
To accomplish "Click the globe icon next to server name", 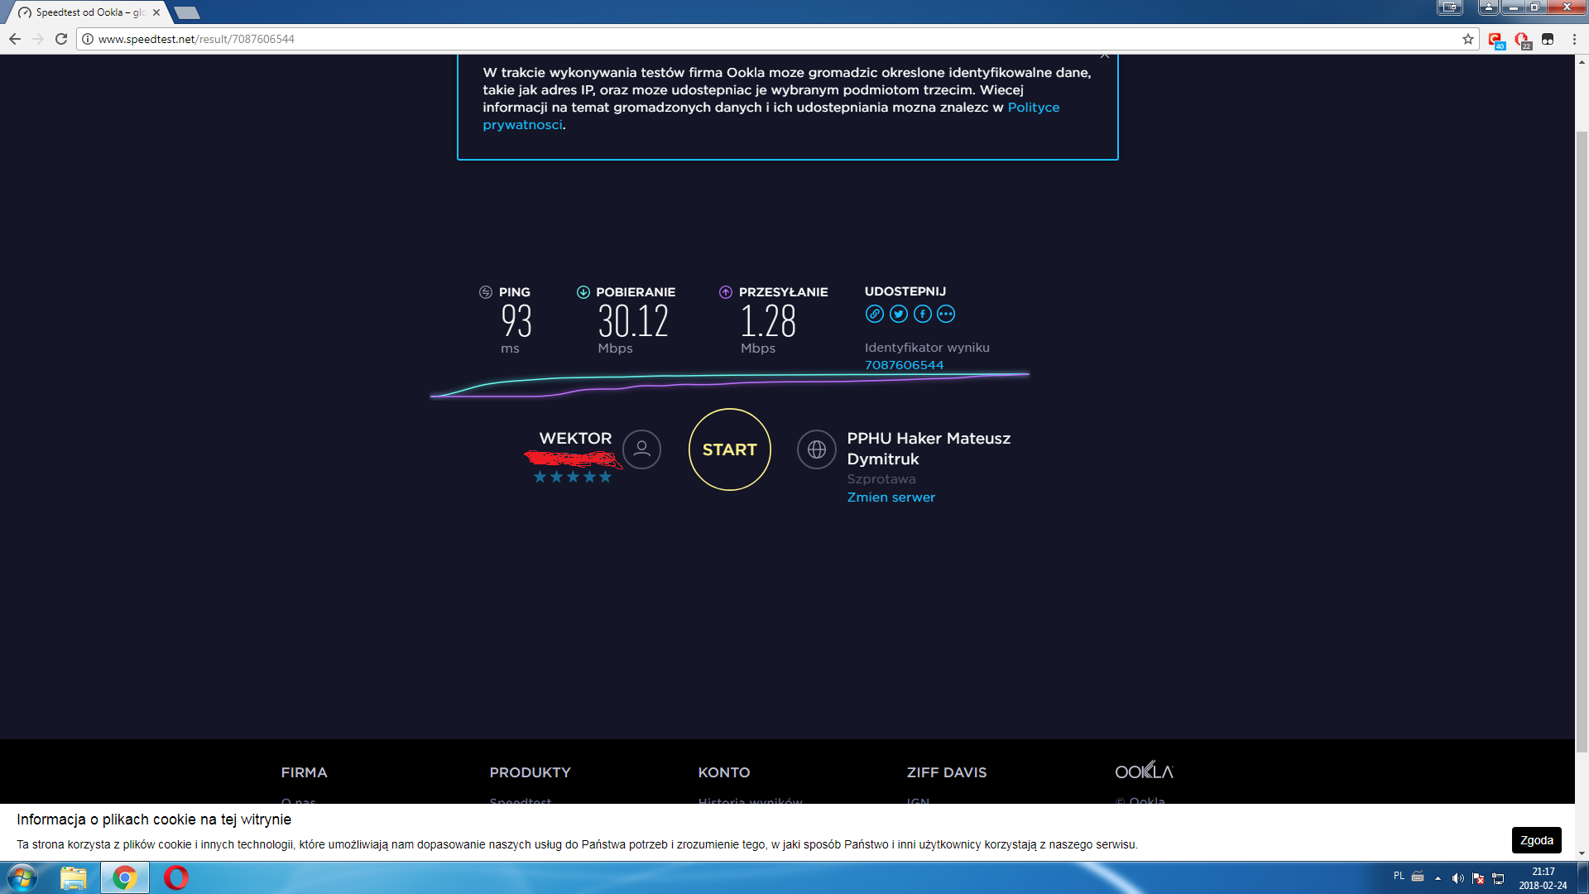I will pos(817,449).
